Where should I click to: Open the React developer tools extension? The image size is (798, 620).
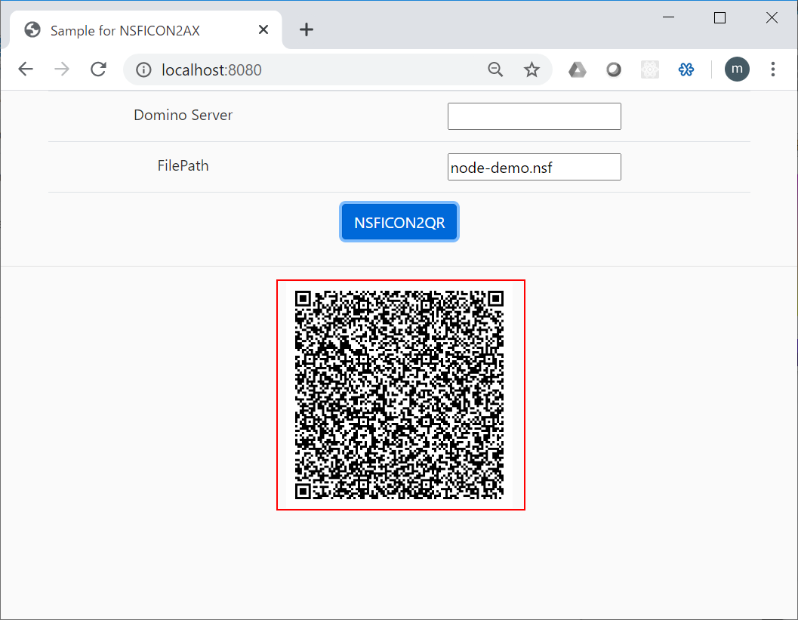(650, 69)
